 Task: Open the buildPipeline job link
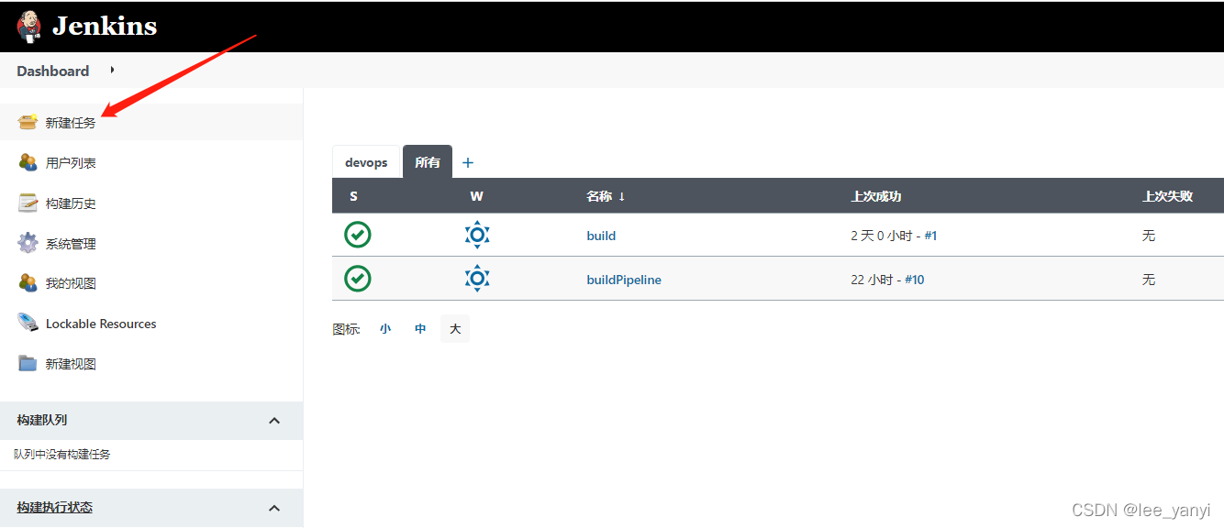(624, 280)
